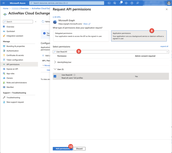This screenshot has width=172, height=153.
Task: Click expand all link
Action: point(164,46)
